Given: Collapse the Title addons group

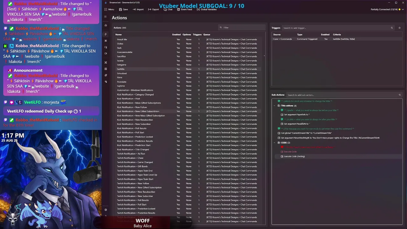Looking at the screenshot, I should [x=275, y=106].
